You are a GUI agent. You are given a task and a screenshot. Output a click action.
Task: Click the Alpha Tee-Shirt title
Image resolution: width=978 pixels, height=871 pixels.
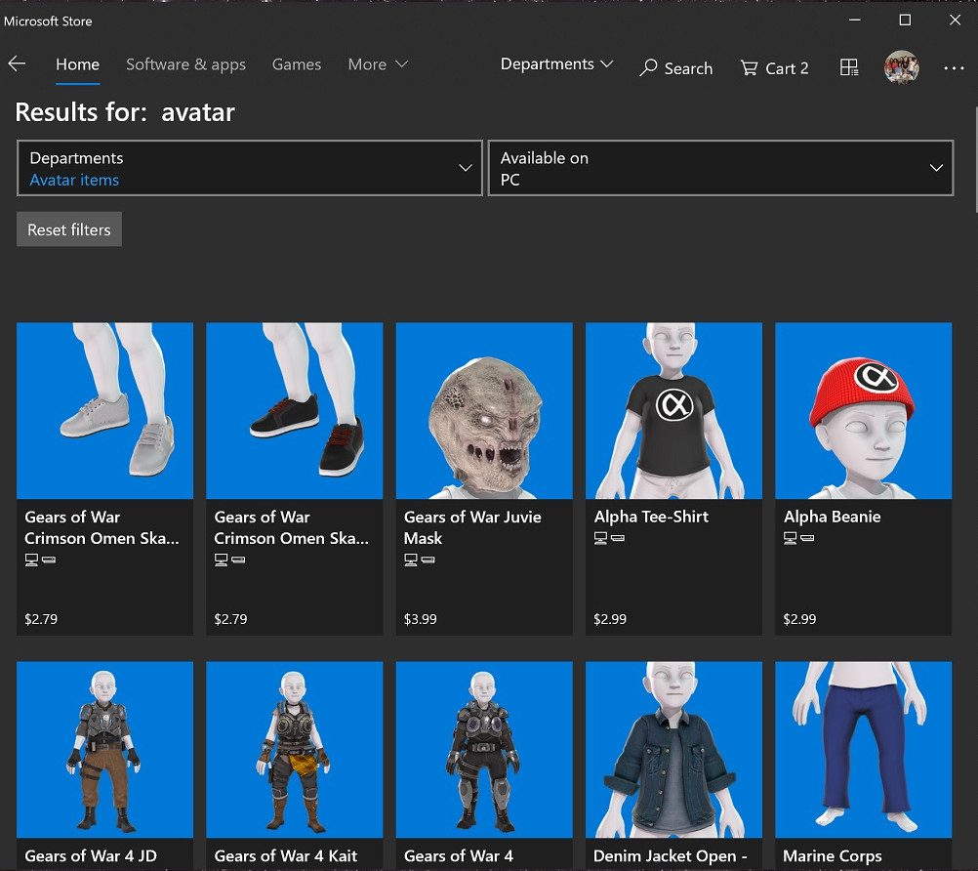651,517
